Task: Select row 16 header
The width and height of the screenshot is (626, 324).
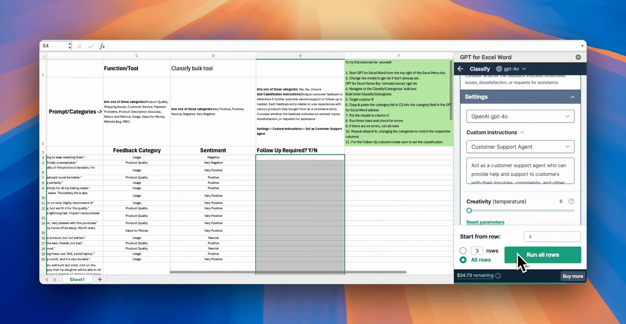Action: point(43,238)
